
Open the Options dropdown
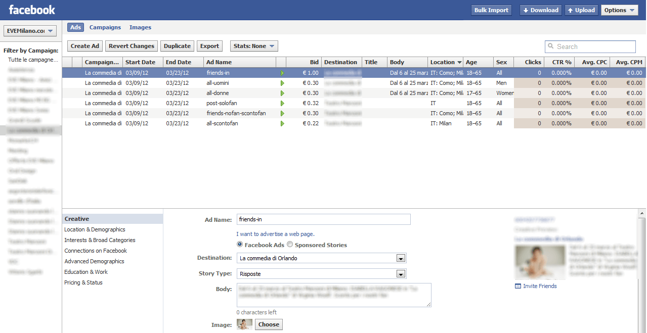(x=619, y=10)
